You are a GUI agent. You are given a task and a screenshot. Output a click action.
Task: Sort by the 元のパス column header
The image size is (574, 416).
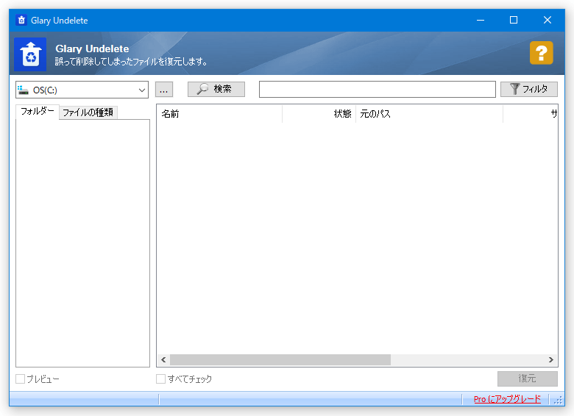coord(430,114)
